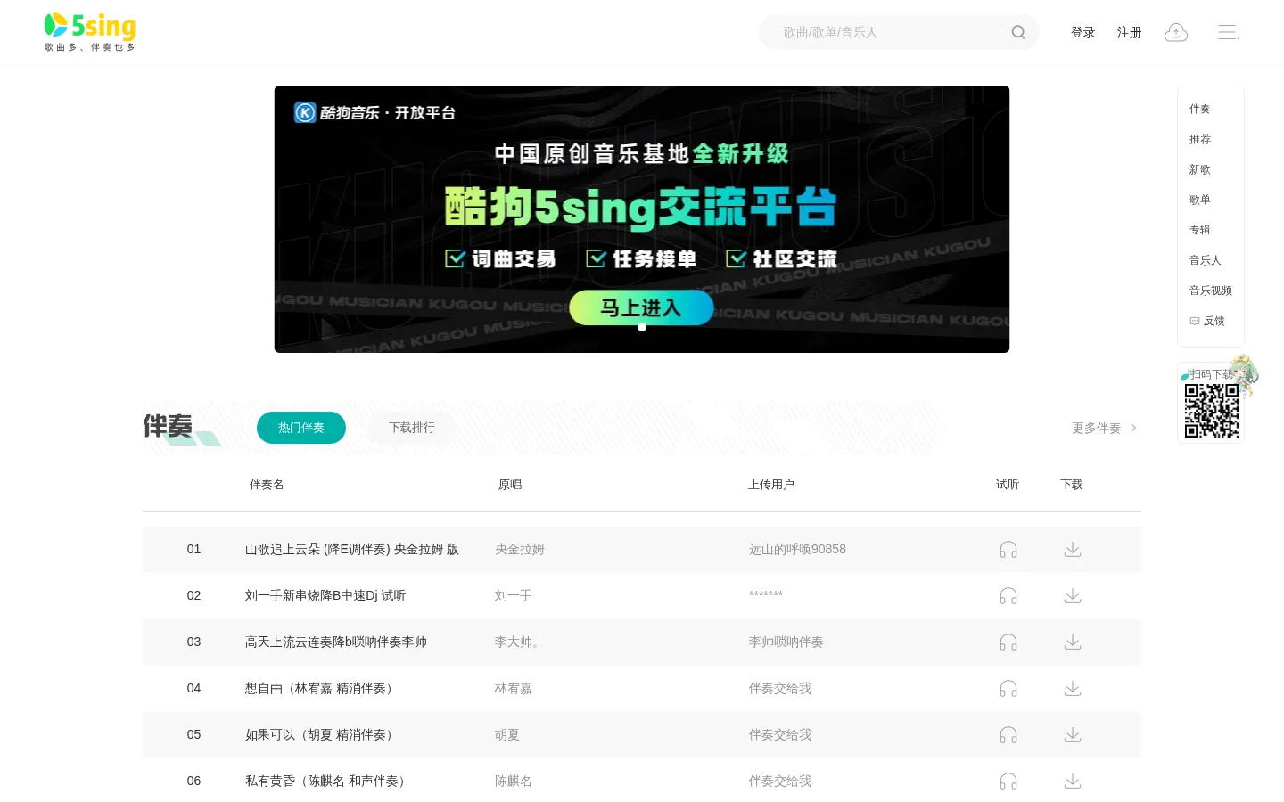The width and height of the screenshot is (1284, 802).
Task: Click original singer 刘一手
Action: [514, 596]
